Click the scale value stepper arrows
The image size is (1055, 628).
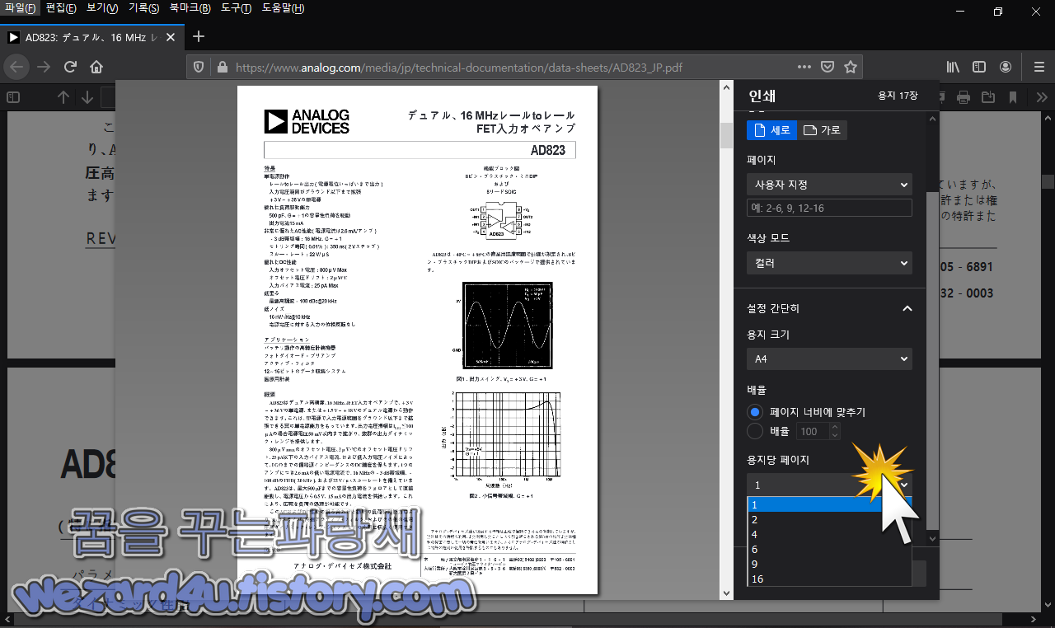(x=835, y=431)
